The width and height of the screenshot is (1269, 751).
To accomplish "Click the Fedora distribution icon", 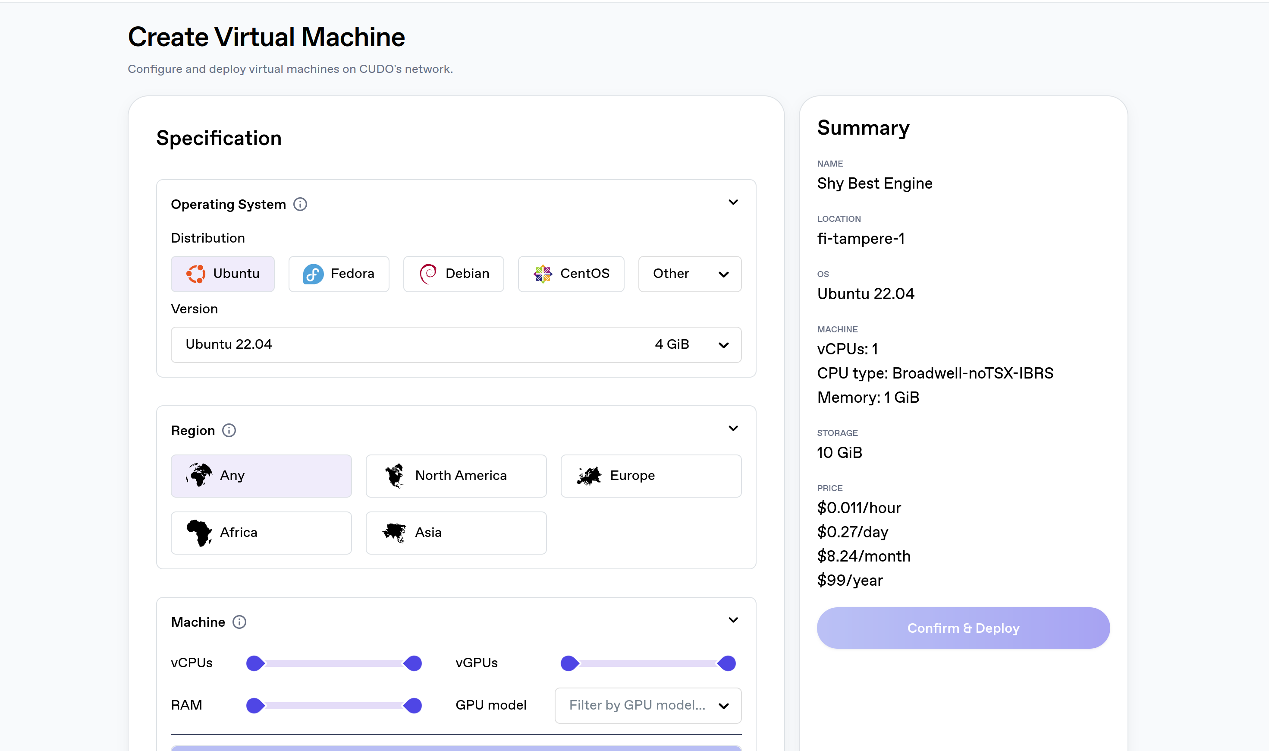I will (313, 274).
